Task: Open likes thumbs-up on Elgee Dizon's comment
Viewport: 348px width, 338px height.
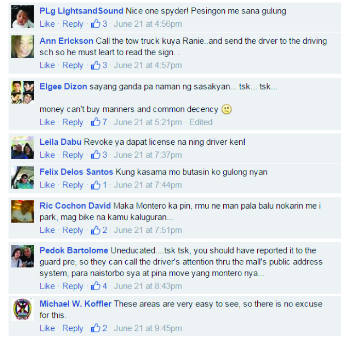Action: [x=96, y=122]
